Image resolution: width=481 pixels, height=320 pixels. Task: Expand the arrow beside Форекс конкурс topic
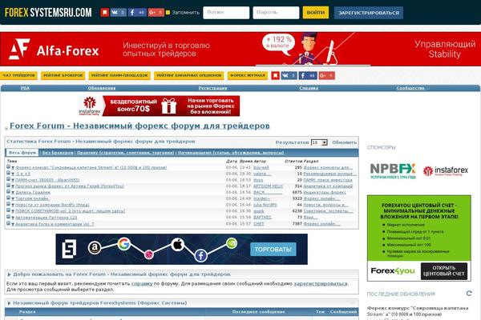tap(13, 168)
